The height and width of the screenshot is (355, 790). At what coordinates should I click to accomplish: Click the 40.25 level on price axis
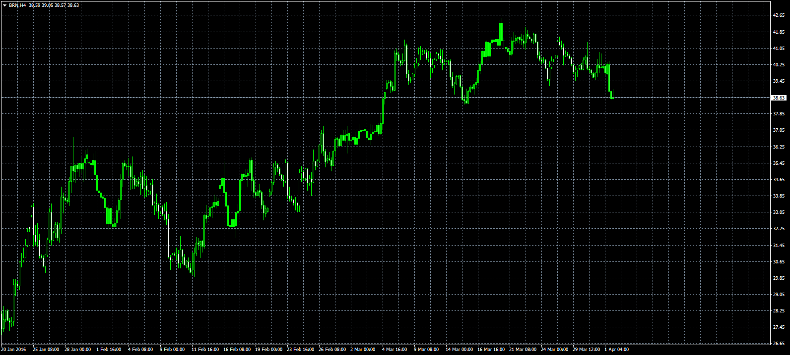click(x=779, y=65)
